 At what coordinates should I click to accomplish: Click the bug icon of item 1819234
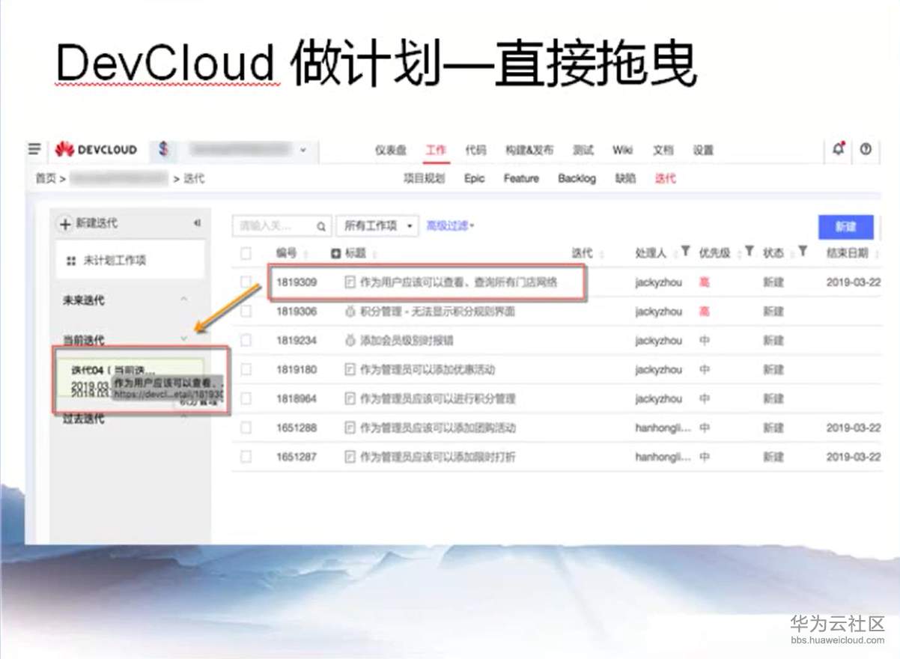coord(350,341)
